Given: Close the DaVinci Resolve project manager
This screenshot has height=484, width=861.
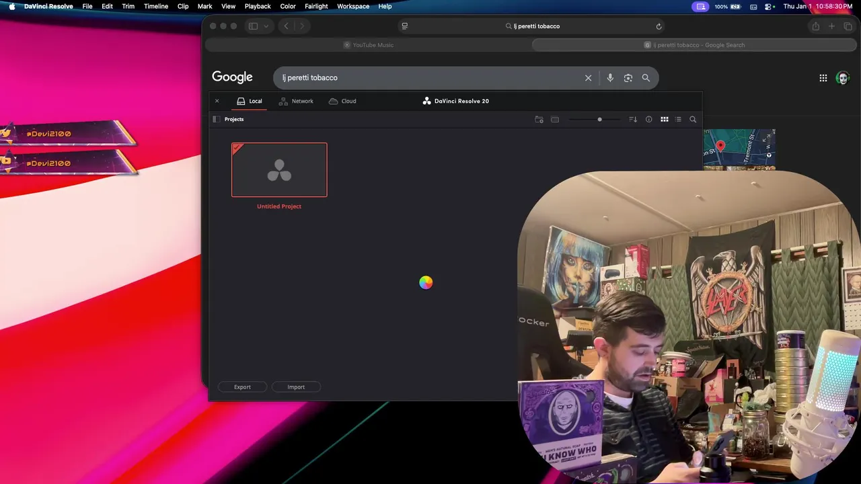Looking at the screenshot, I should 217,101.
